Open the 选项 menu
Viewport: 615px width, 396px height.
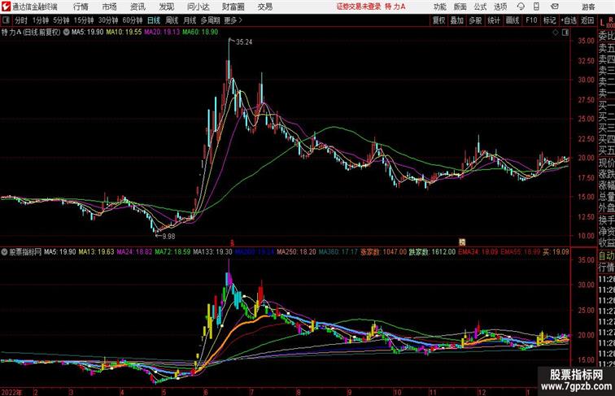[x=500, y=7]
